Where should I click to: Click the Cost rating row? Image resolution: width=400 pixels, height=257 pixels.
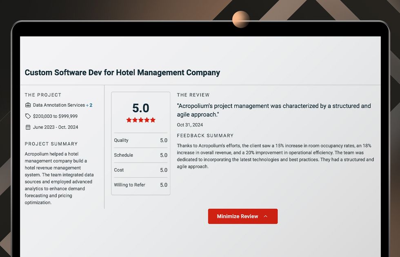pos(140,170)
